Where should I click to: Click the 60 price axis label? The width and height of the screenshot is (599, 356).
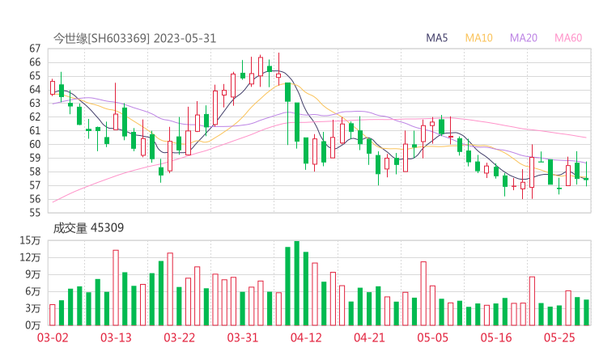tap(35, 144)
